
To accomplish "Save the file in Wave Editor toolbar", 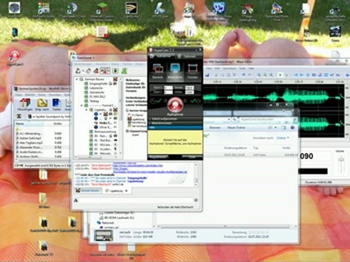I will click(207, 75).
